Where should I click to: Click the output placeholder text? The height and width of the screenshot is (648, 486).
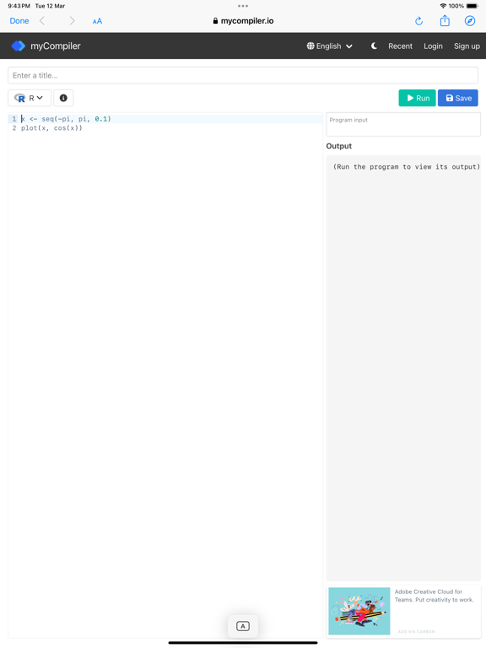click(406, 167)
